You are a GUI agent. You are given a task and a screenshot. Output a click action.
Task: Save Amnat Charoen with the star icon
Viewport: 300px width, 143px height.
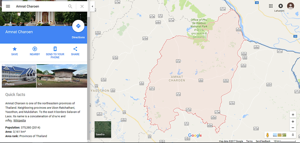point(15,51)
